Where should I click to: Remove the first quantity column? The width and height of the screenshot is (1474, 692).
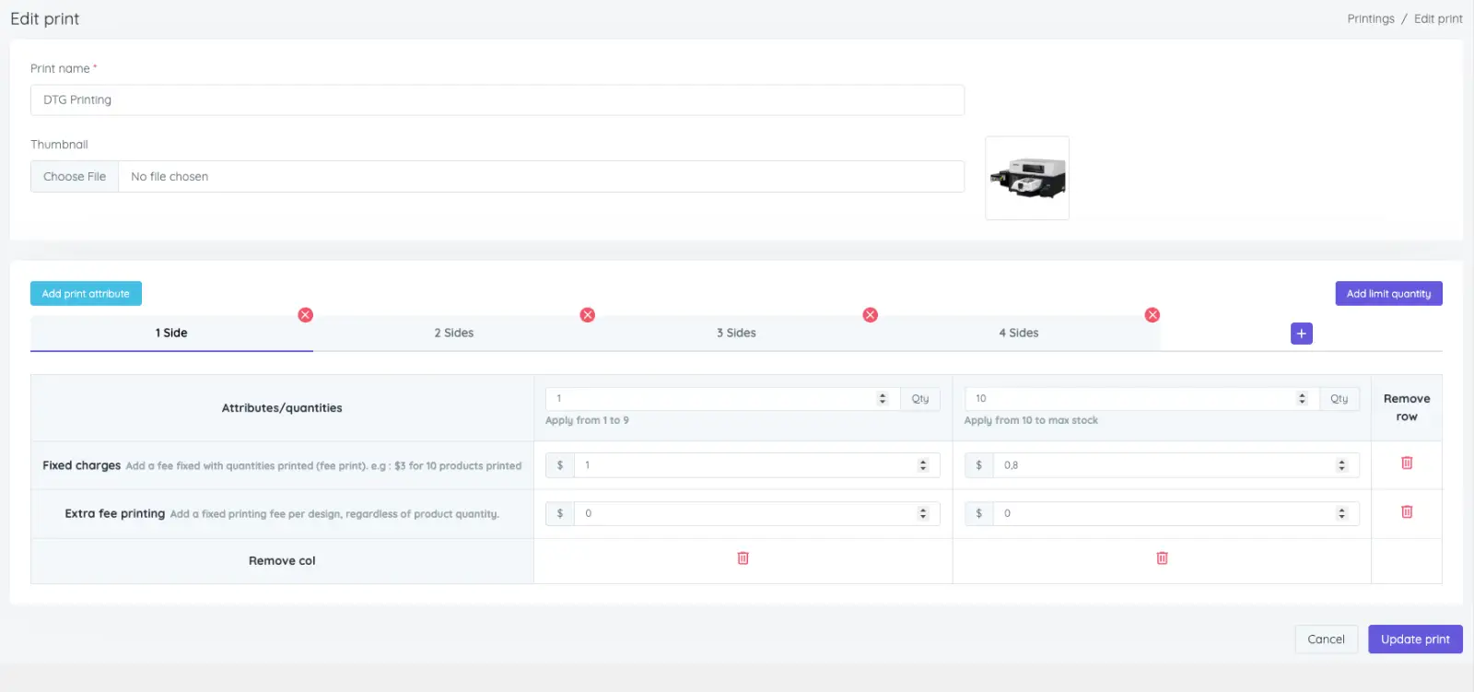coord(743,558)
